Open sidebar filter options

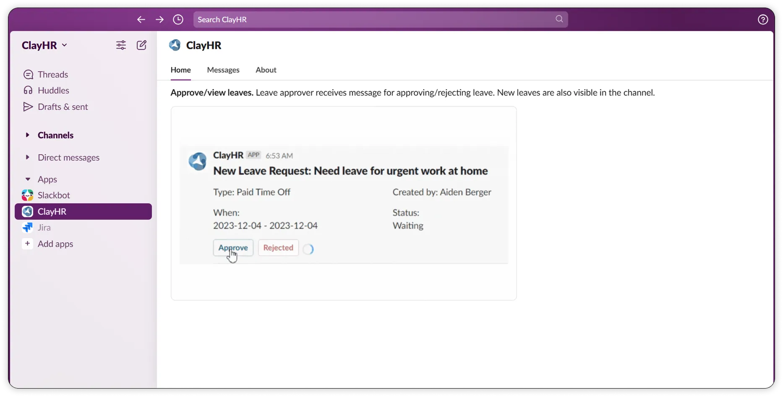tap(121, 45)
